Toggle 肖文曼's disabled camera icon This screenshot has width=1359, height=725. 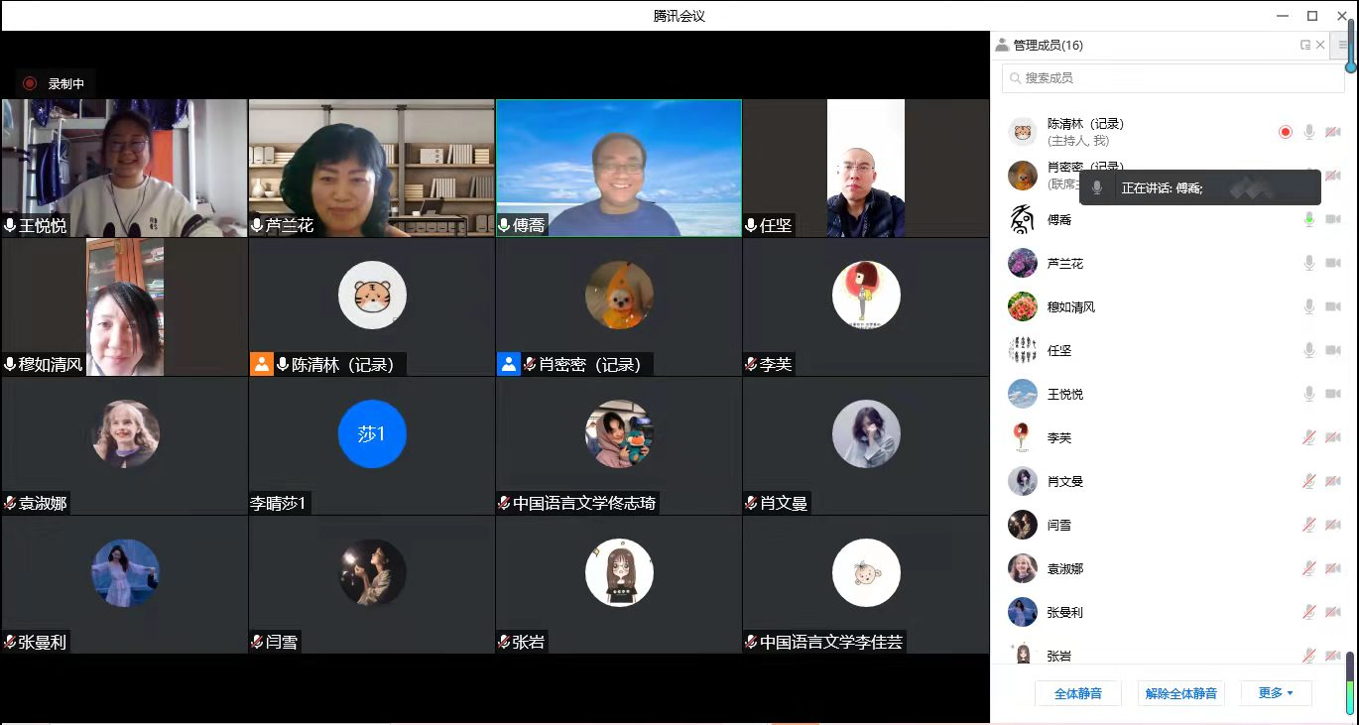(1332, 481)
